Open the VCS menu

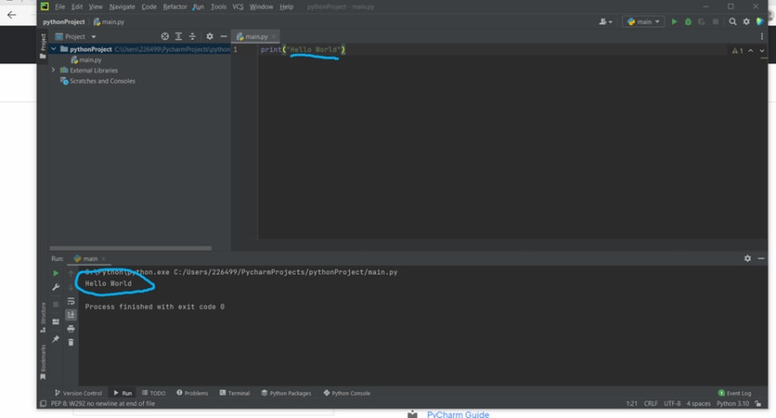coord(237,6)
